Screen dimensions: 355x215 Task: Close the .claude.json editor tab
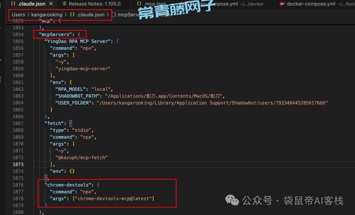[51, 4]
